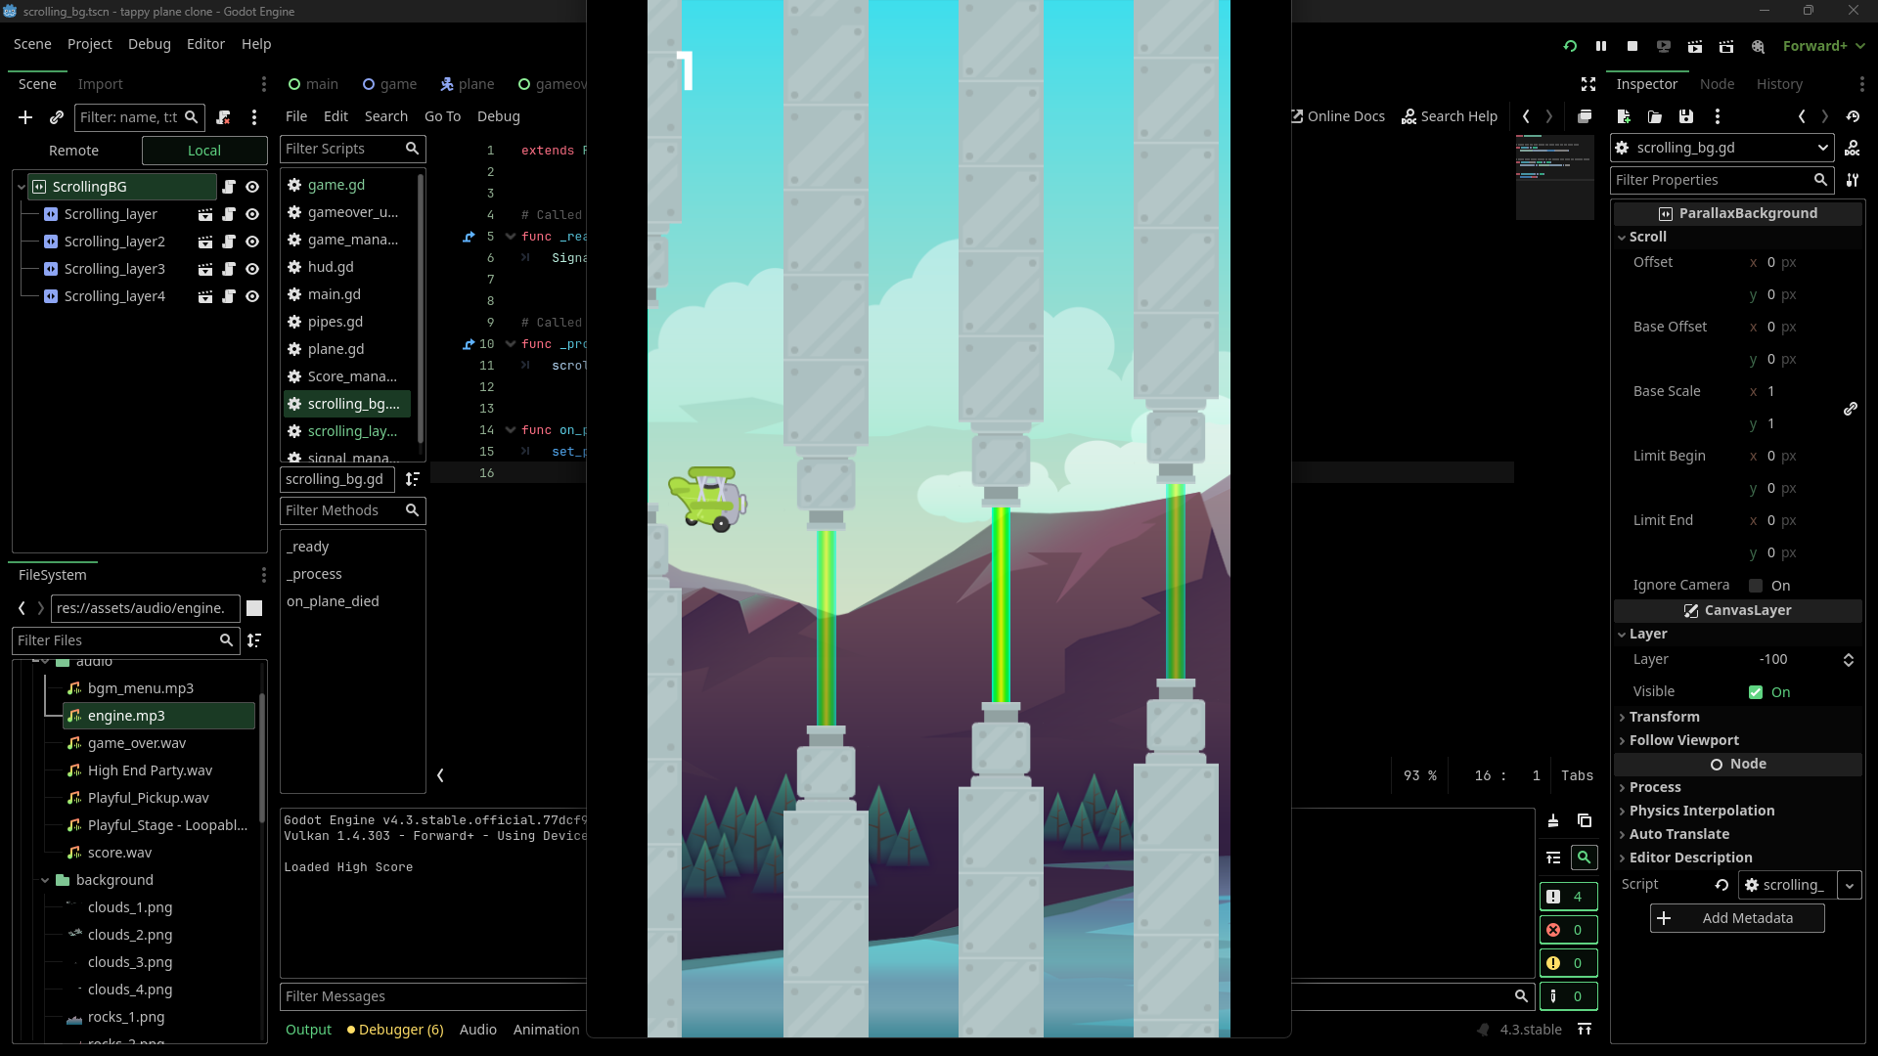Copy output selection icon
The image size is (1878, 1056).
point(1585,821)
